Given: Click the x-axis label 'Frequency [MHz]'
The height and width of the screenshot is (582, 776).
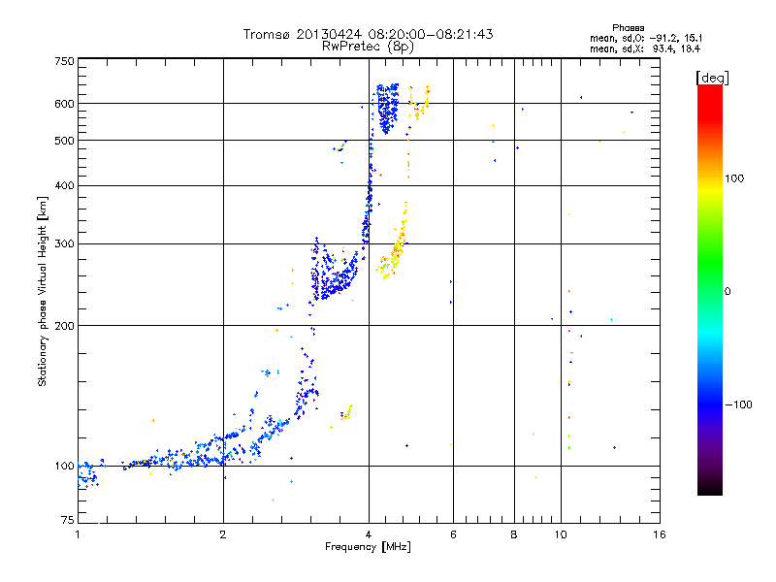Looking at the screenshot, I should point(368,547).
